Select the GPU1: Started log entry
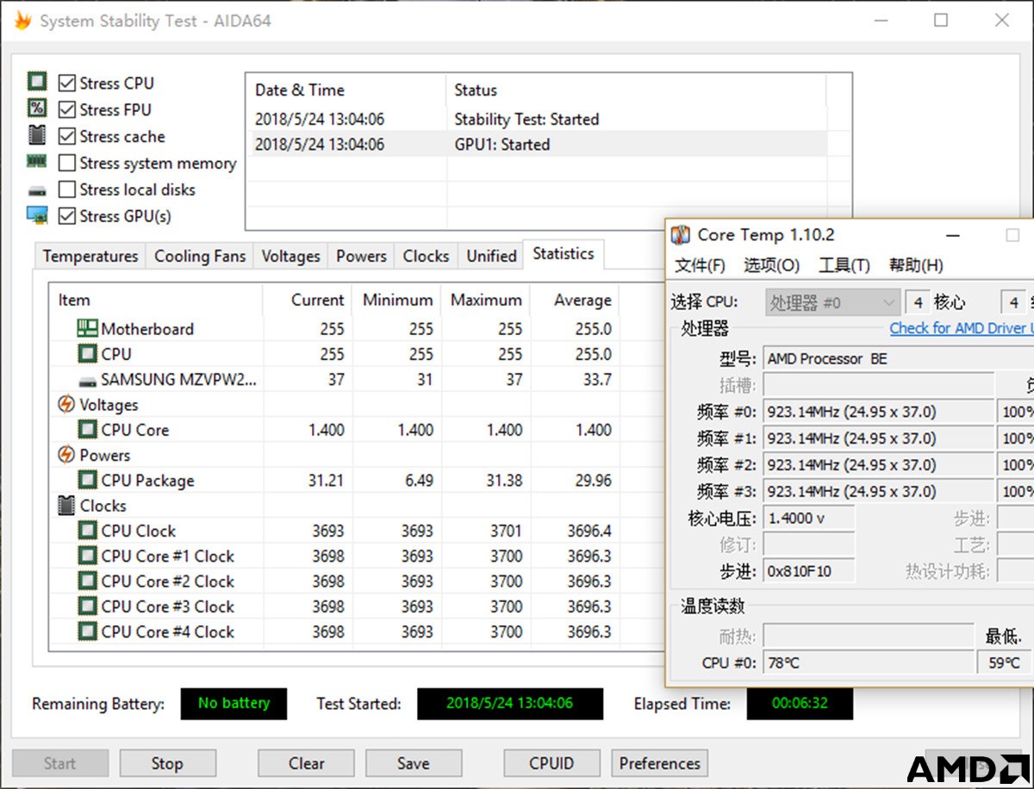 536,144
